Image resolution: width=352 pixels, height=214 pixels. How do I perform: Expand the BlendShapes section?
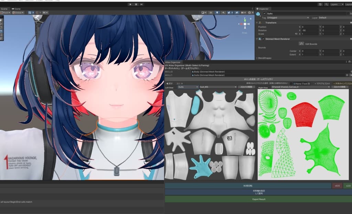pos(257,58)
